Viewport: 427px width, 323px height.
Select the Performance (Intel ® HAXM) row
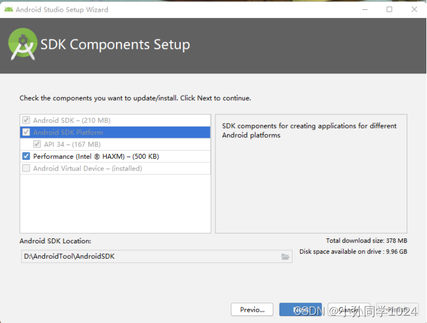pos(115,156)
